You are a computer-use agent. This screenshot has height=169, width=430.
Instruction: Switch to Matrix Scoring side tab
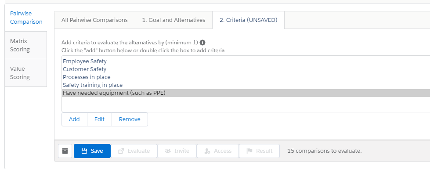(x=26, y=45)
